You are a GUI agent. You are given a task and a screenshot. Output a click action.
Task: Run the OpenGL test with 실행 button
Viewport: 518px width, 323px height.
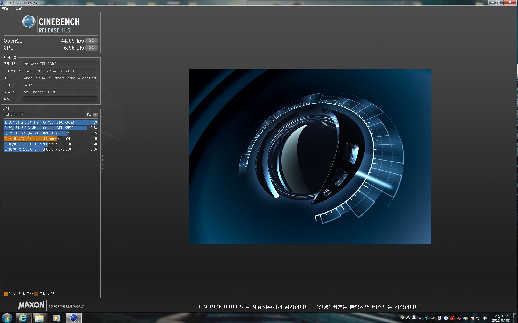[91, 41]
